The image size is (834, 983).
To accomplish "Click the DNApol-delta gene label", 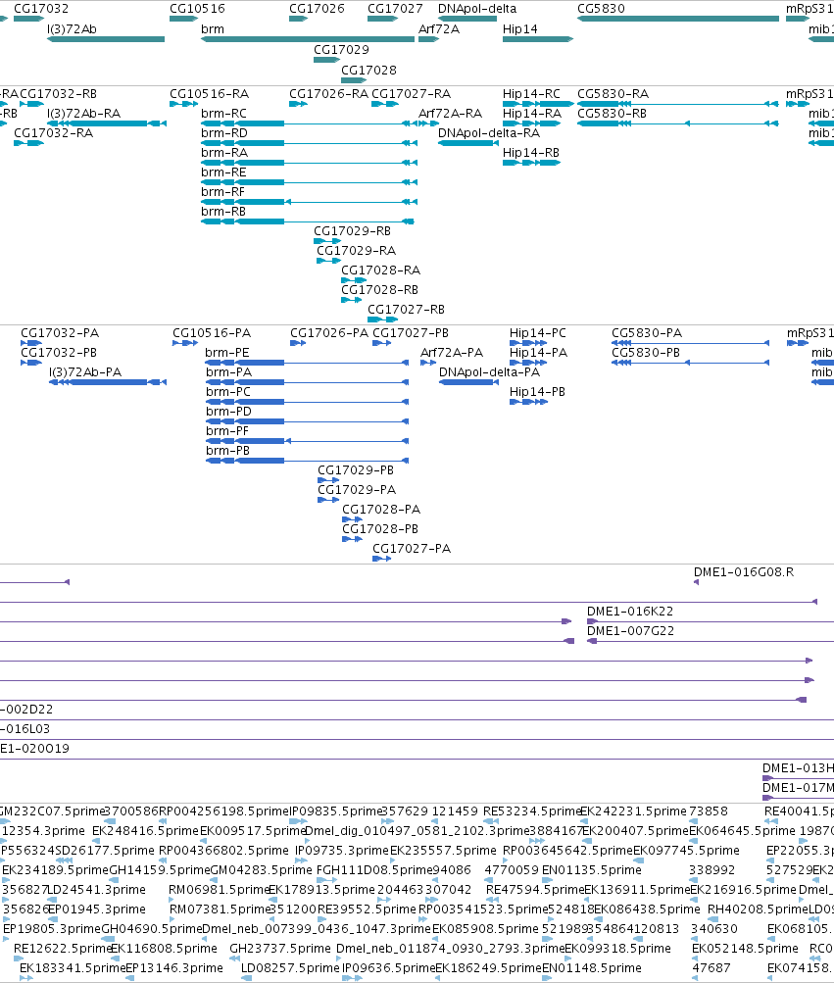I will point(477,9).
